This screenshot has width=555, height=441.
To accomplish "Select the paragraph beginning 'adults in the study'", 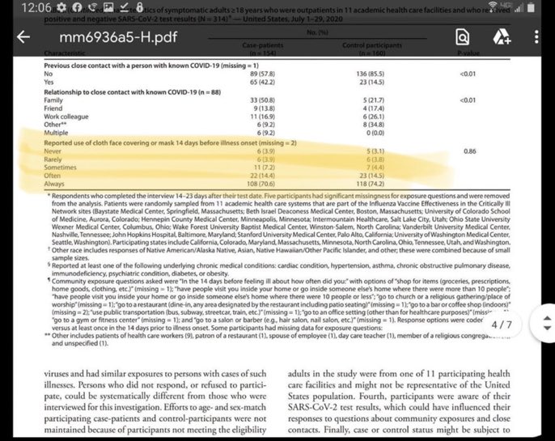I will tap(399, 401).
